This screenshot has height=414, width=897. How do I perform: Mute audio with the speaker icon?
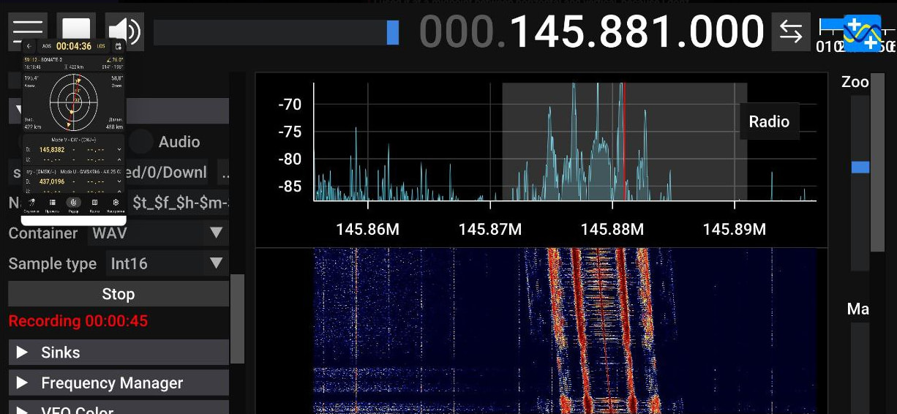[x=124, y=31]
